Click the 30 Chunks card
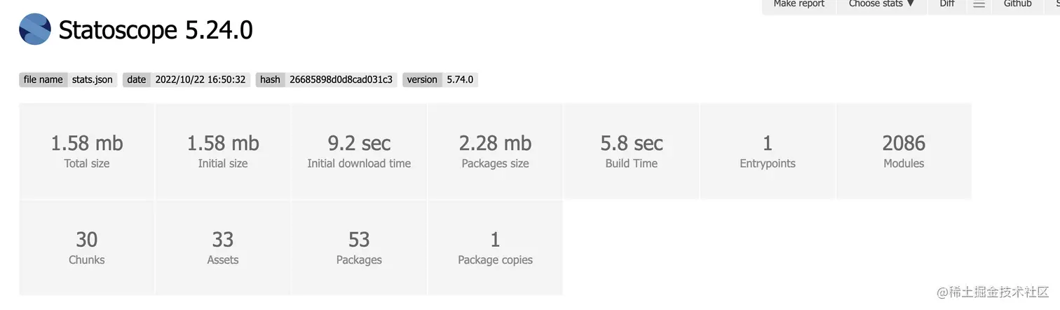 pyautogui.click(x=87, y=248)
